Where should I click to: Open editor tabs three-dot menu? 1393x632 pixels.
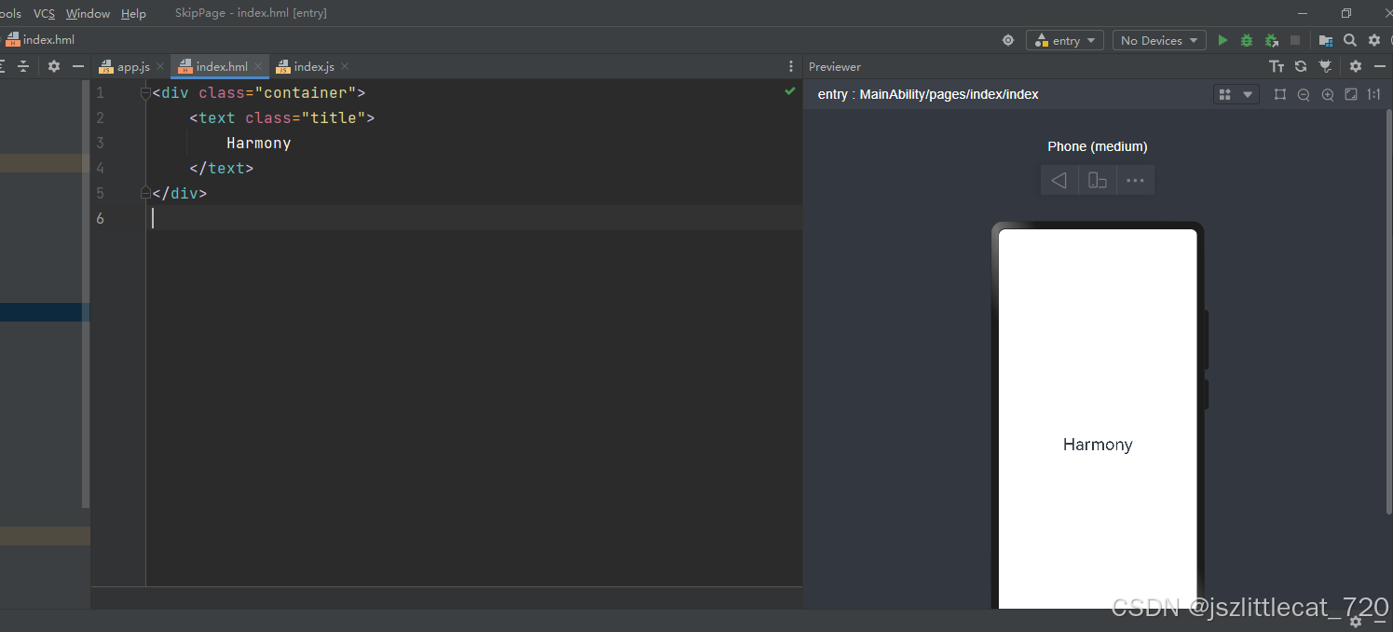coord(791,66)
